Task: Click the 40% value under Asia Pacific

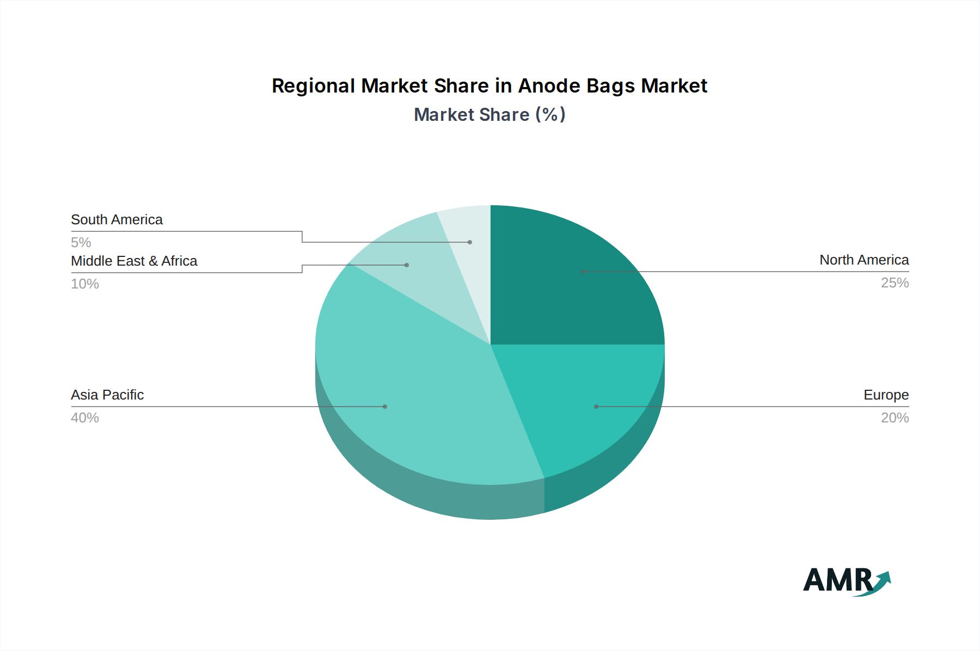Action: 85,418
